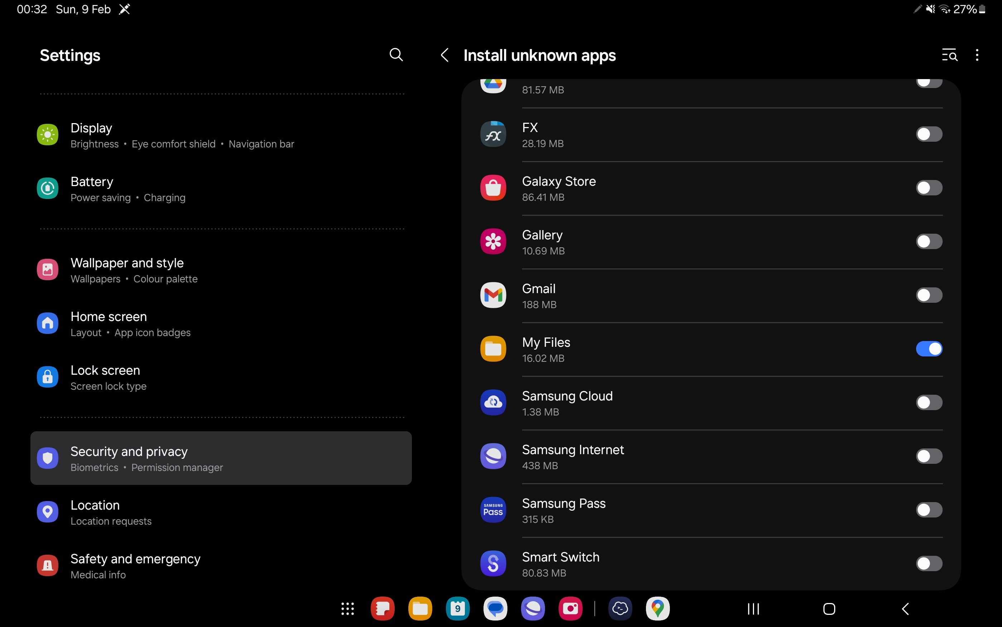Tap the Recents navigation button
The height and width of the screenshot is (627, 1002).
(x=753, y=609)
